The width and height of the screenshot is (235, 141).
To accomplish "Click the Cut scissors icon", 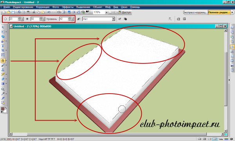I will (x=34, y=12).
